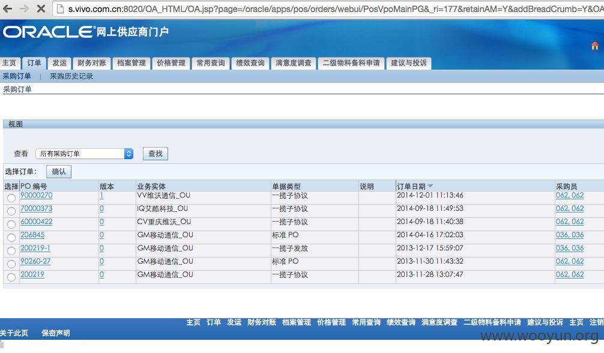The height and width of the screenshot is (353, 604).
Task: Switch to the 订单 tab
Action: (x=34, y=63)
